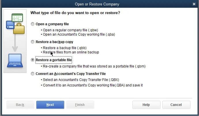Select the Open a company file option
The height and width of the screenshot is (116, 199).
click(x=33, y=24)
